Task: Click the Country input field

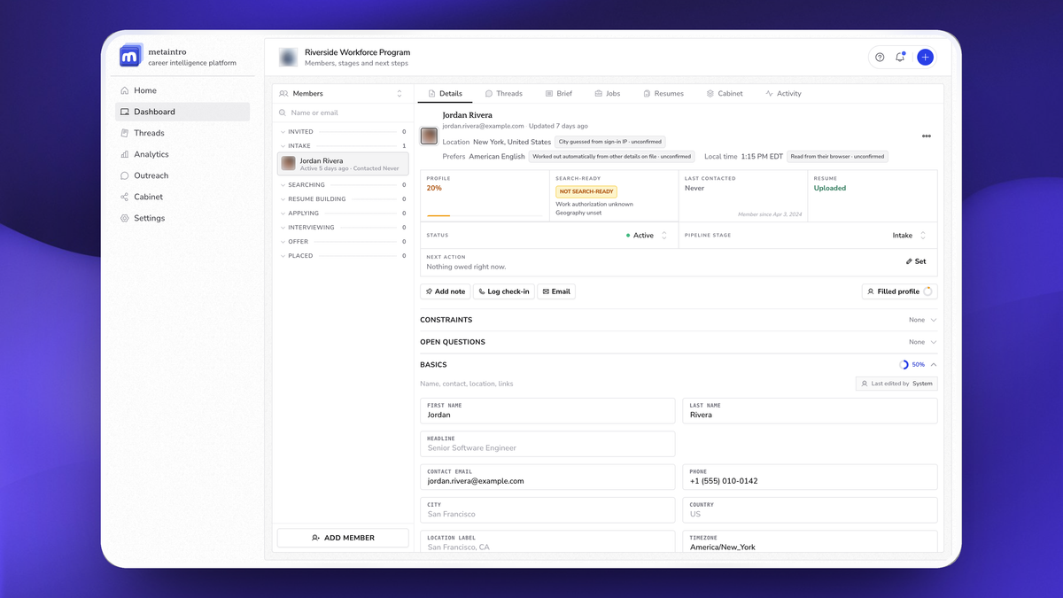Action: [810, 509]
